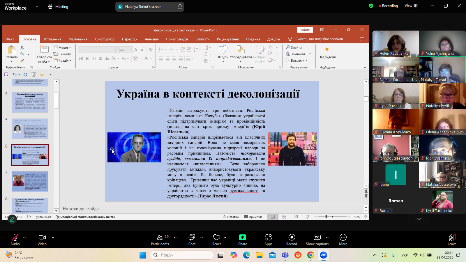Turn on the camera with Video button

click(x=42, y=240)
